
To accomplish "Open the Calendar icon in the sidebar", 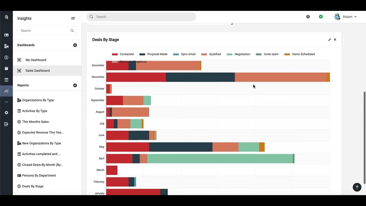I will pos(6,80).
